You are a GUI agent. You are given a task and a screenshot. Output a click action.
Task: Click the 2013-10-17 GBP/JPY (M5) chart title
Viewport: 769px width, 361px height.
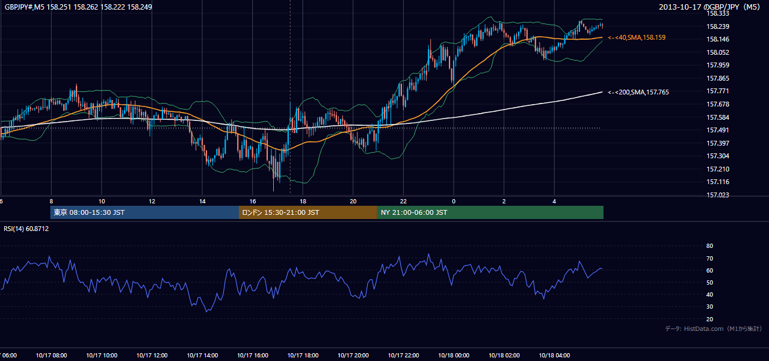coord(710,7)
